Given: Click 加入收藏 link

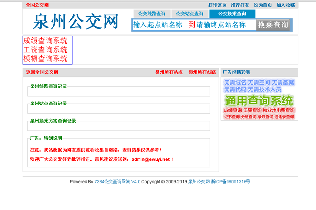Looking at the screenshot, I should click(x=285, y=5).
